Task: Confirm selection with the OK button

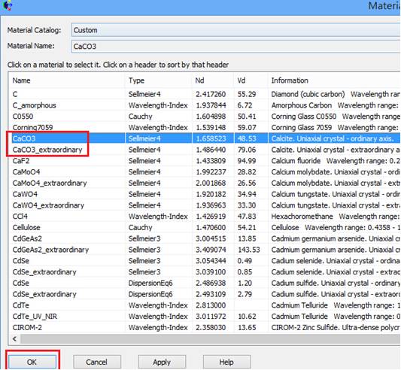Action: point(32,362)
